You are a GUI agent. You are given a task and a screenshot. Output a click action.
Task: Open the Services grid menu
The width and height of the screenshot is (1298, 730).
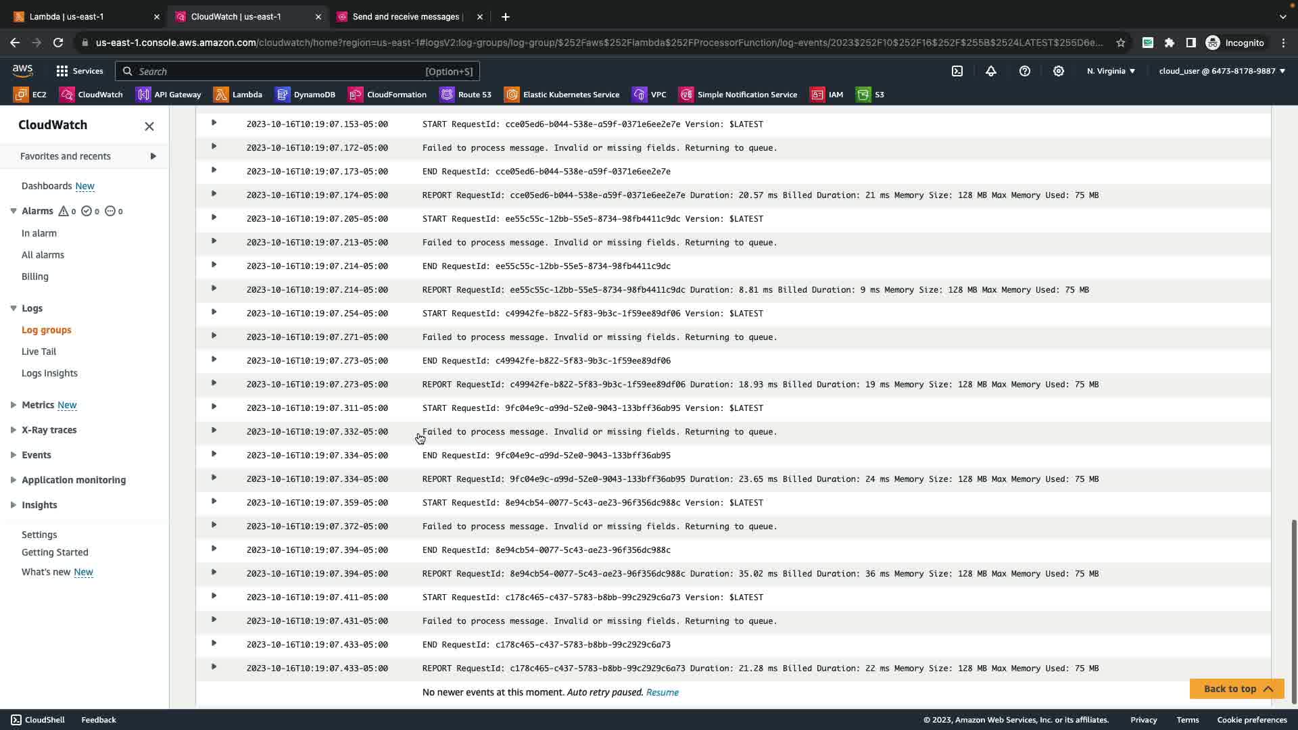(79, 71)
